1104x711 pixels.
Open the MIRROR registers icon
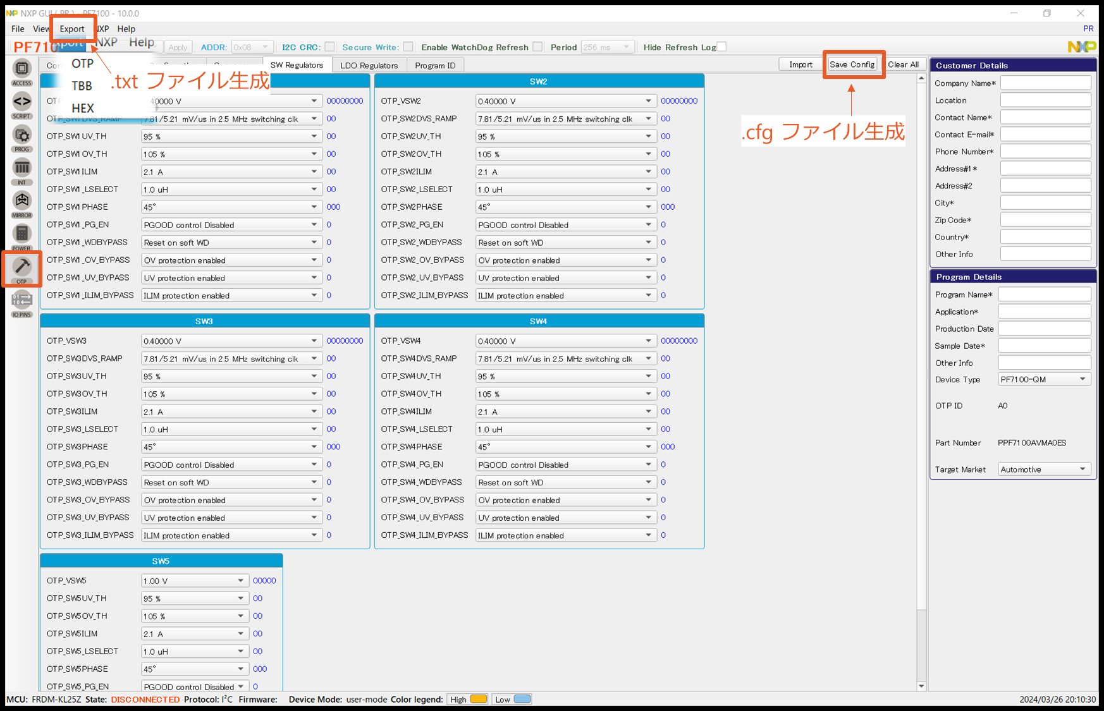coord(21,202)
